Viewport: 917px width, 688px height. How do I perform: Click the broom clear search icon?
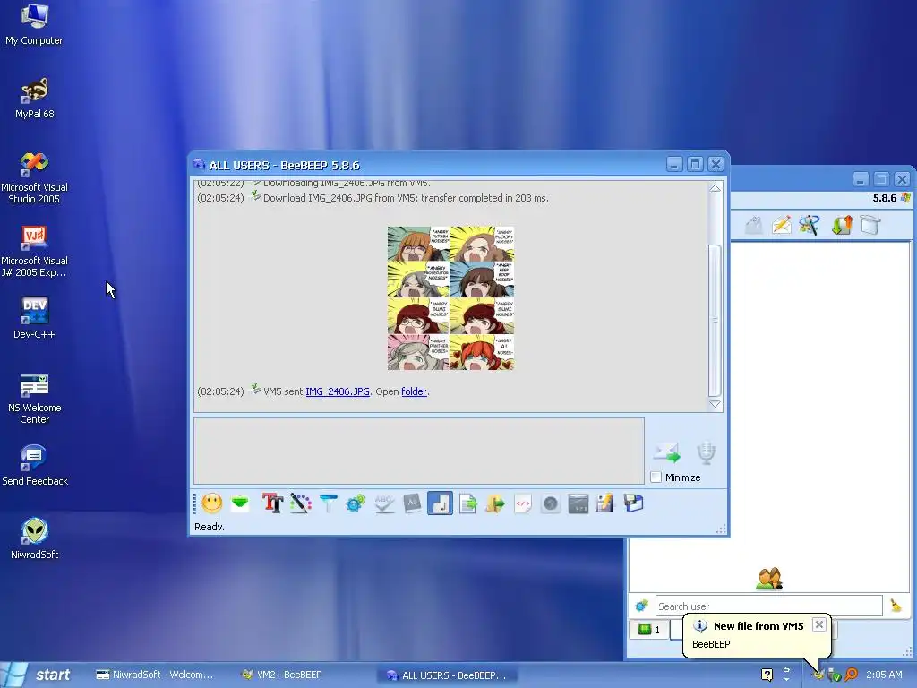click(896, 606)
